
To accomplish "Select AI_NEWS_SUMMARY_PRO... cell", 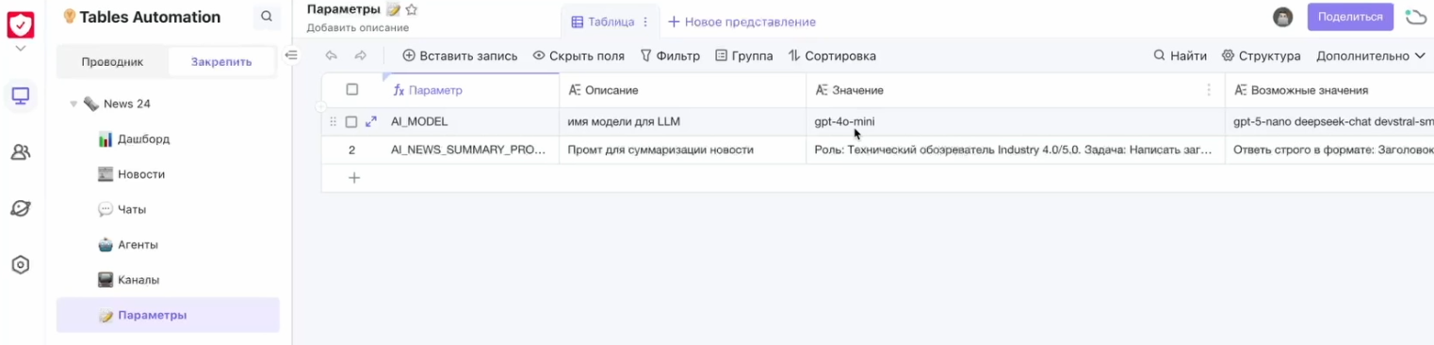I will tap(470, 149).
